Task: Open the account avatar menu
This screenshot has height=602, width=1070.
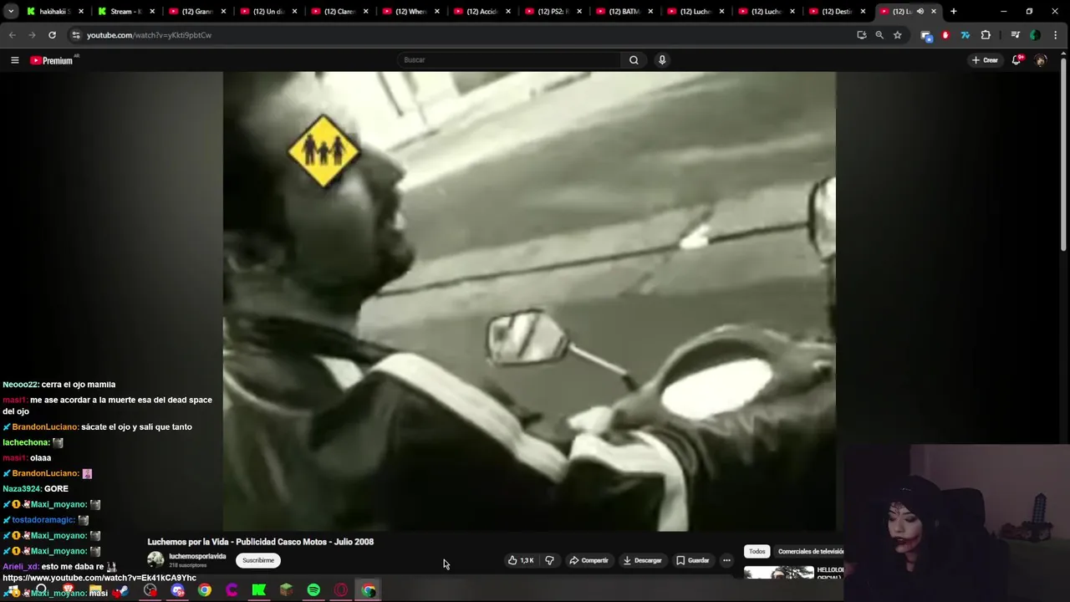Action: [x=1041, y=60]
